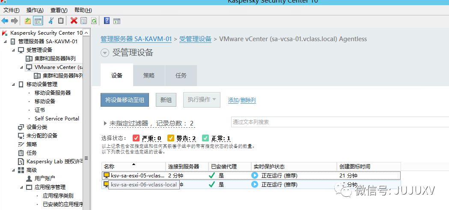Select the 管理服务器 SA-KAVM-01 server icon
Image resolution: width=449 pixels, height=210 pixels.
pyautogui.click(x=13, y=41)
